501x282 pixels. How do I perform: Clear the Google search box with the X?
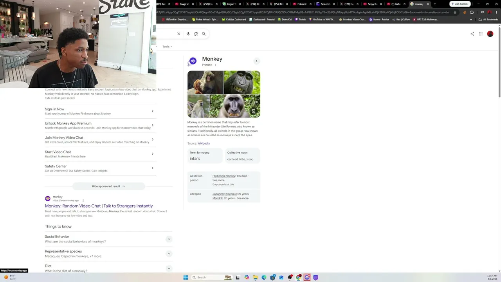(x=178, y=34)
